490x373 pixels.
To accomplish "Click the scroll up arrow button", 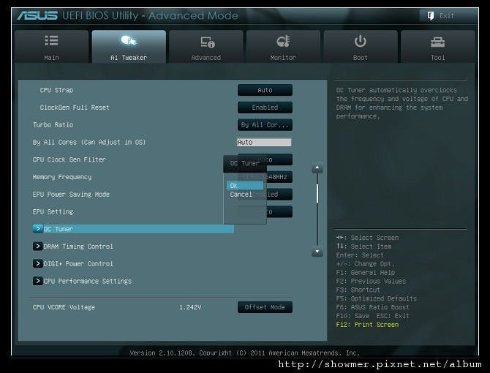I will (317, 168).
